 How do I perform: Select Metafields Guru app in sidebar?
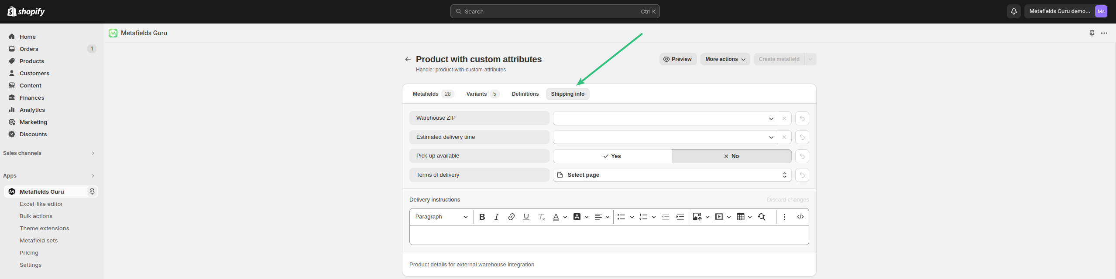(x=42, y=192)
